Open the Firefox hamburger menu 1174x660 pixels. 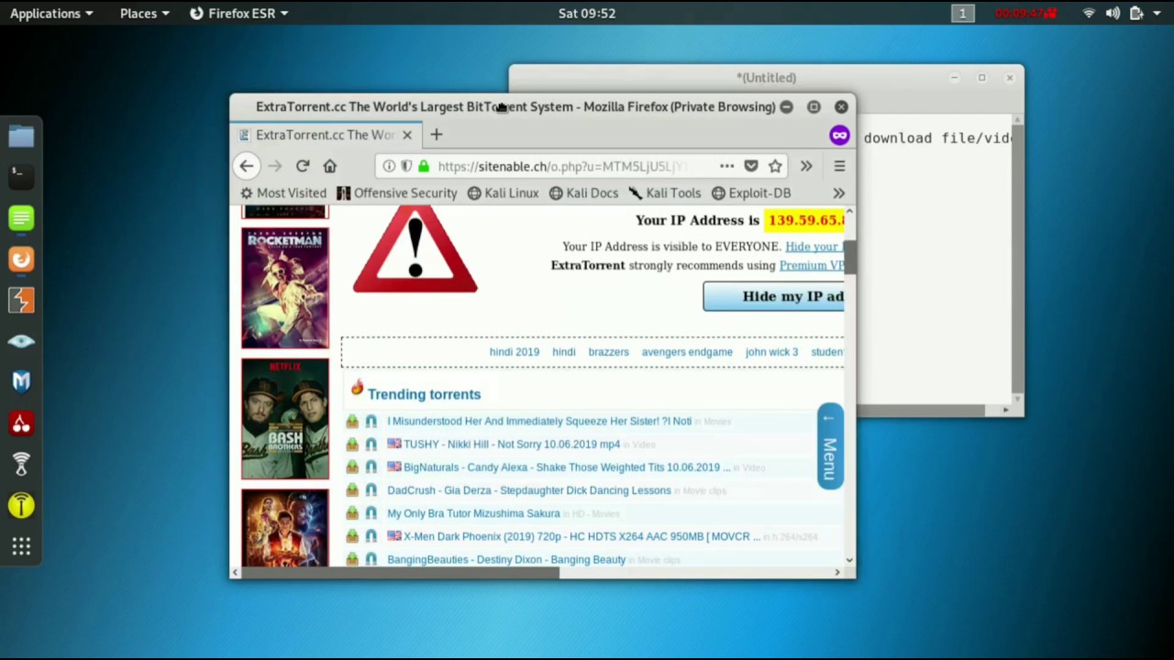point(839,166)
